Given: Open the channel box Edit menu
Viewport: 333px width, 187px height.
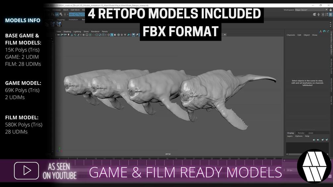Looking at the screenshot, I should click(x=299, y=35).
